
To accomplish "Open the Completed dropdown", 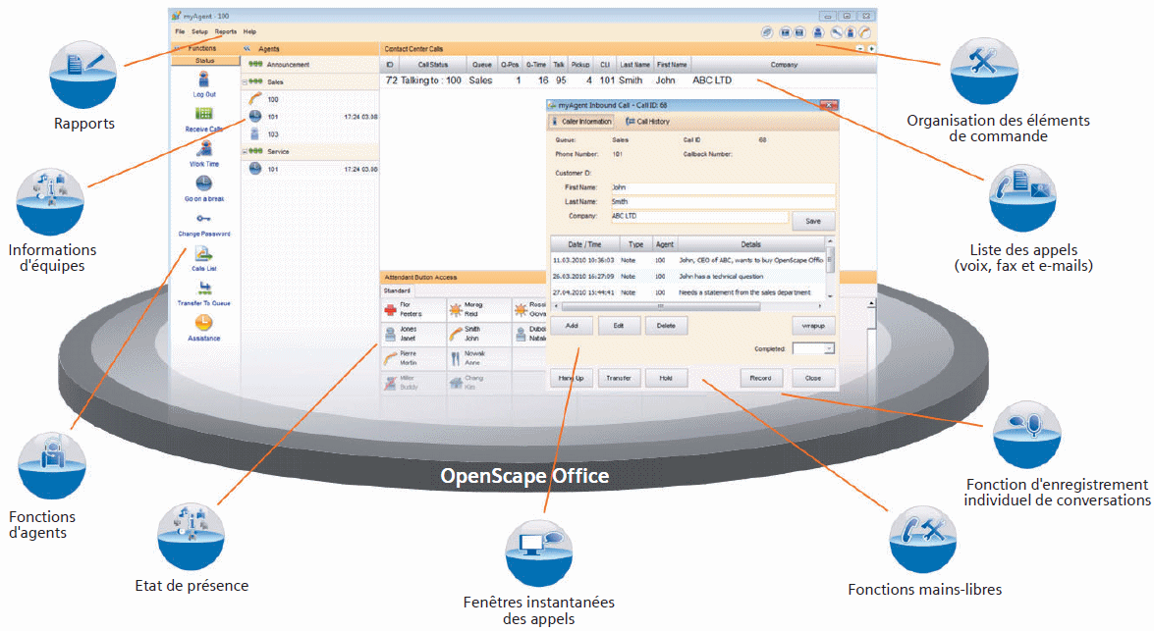I will tap(813, 348).
